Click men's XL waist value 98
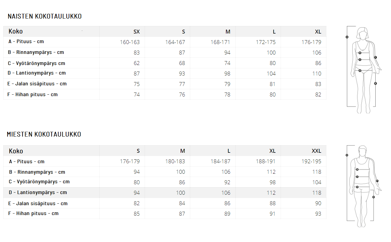Image resolution: width=391 pixels, height=242 pixels. tap(272, 182)
